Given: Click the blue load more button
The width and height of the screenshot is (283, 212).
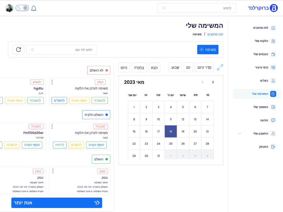Looking at the screenshot, I should [x=57, y=203].
